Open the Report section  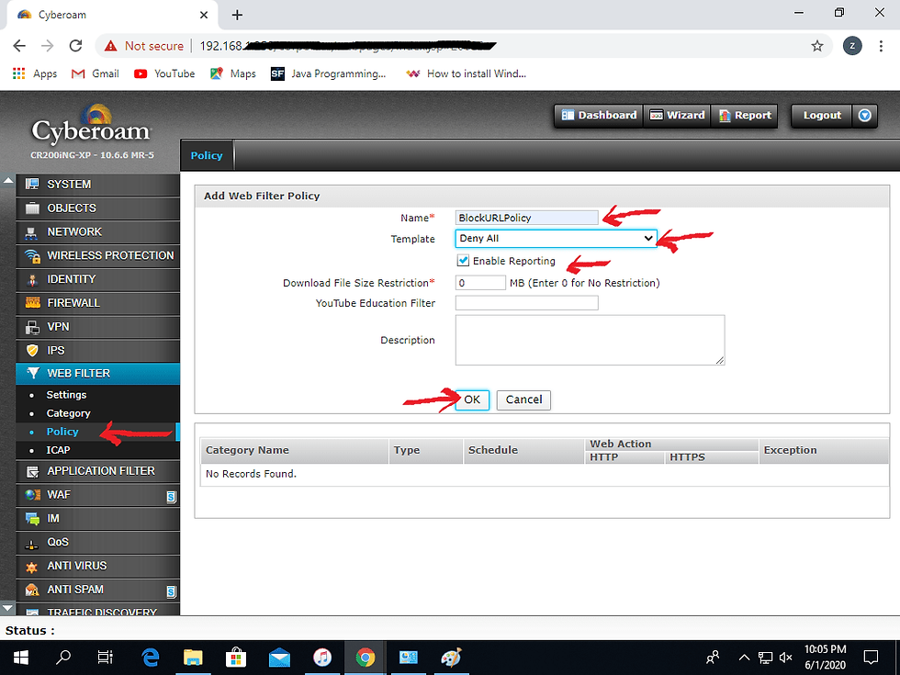745,116
